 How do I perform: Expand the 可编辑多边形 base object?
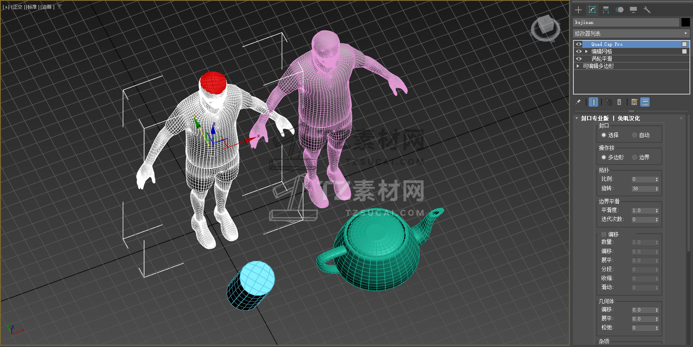[578, 66]
